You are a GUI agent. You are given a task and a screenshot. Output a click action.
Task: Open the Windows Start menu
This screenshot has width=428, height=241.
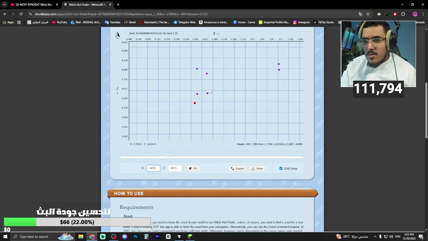[x=5, y=237]
